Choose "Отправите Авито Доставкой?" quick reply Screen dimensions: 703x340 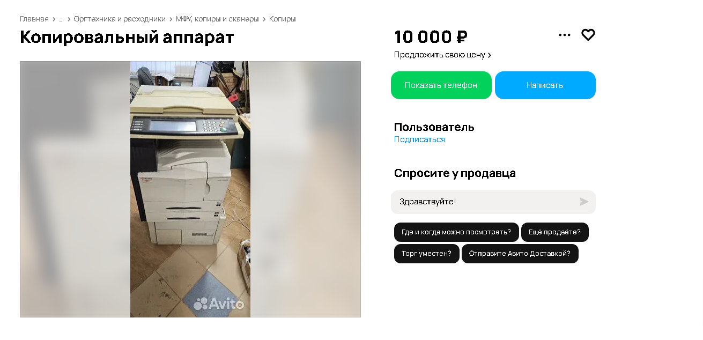tap(520, 254)
